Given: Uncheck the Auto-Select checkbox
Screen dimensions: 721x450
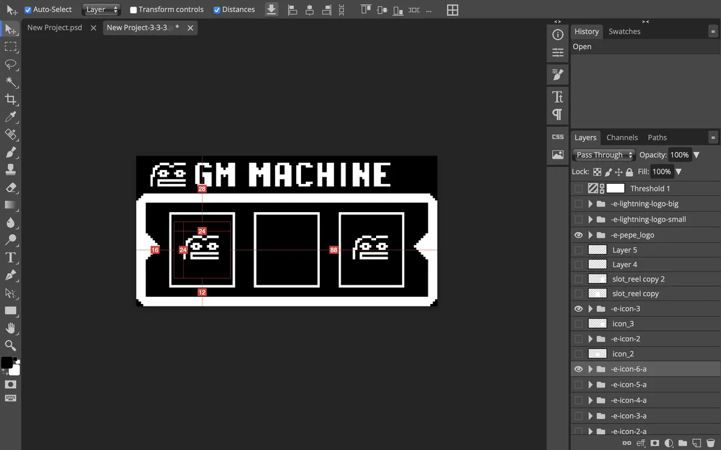Looking at the screenshot, I should pos(28,10).
